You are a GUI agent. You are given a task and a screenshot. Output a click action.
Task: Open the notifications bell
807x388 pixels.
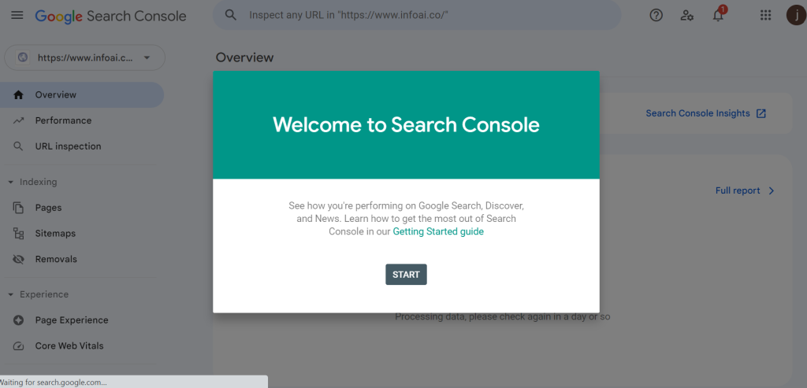coord(718,15)
